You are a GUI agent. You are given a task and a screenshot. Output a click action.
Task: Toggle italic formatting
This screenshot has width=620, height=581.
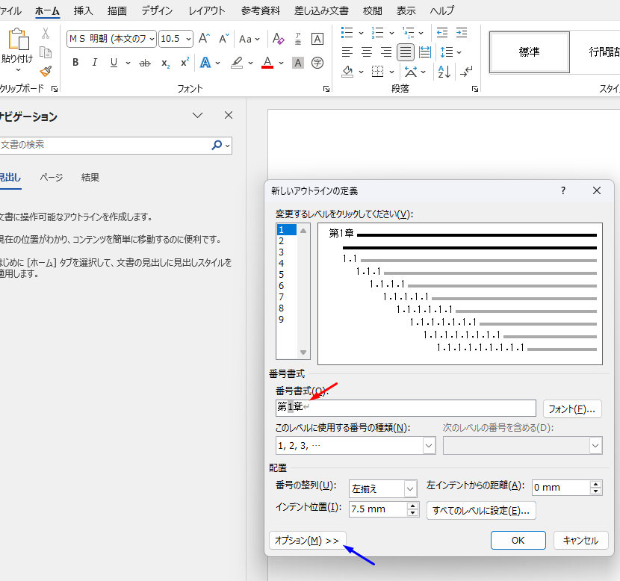95,63
